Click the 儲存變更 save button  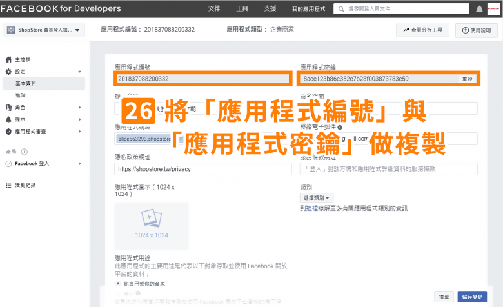472,297
